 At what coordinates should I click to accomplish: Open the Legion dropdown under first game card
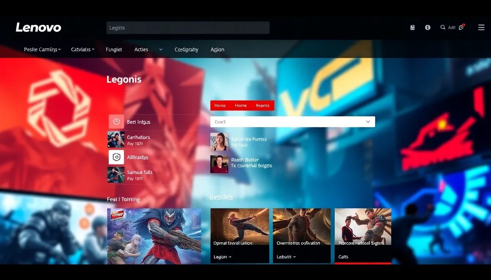(222, 257)
